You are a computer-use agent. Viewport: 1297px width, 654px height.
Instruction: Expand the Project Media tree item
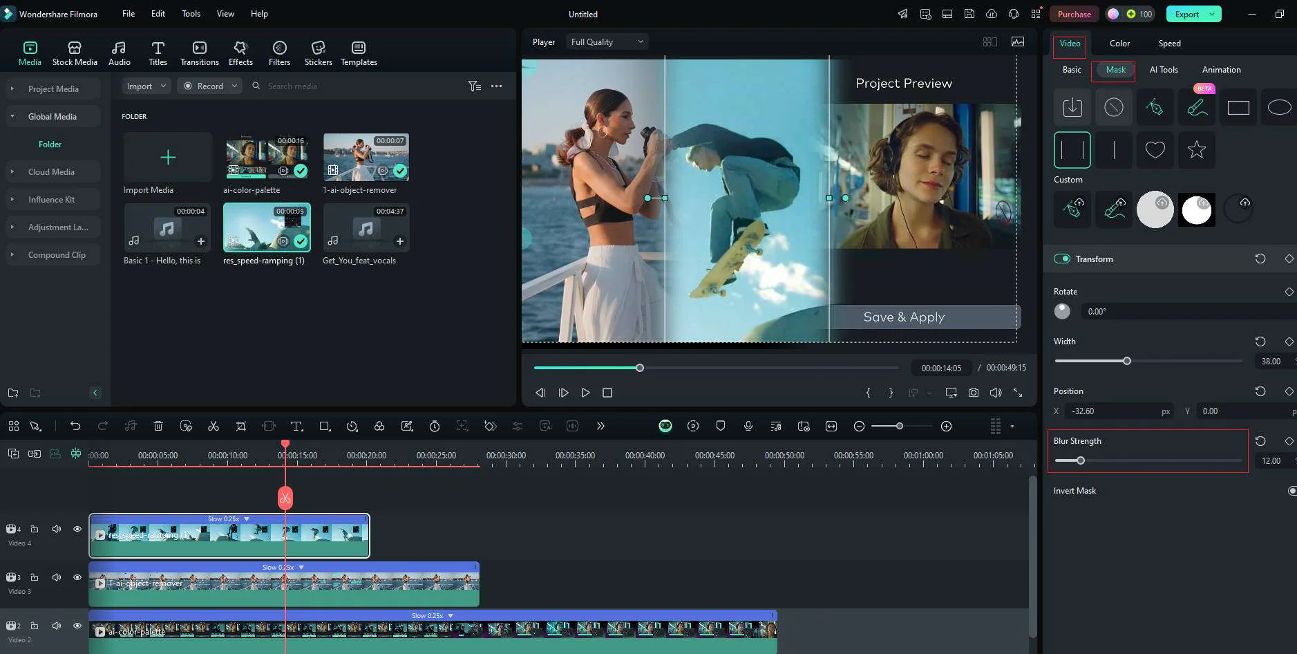(x=12, y=89)
